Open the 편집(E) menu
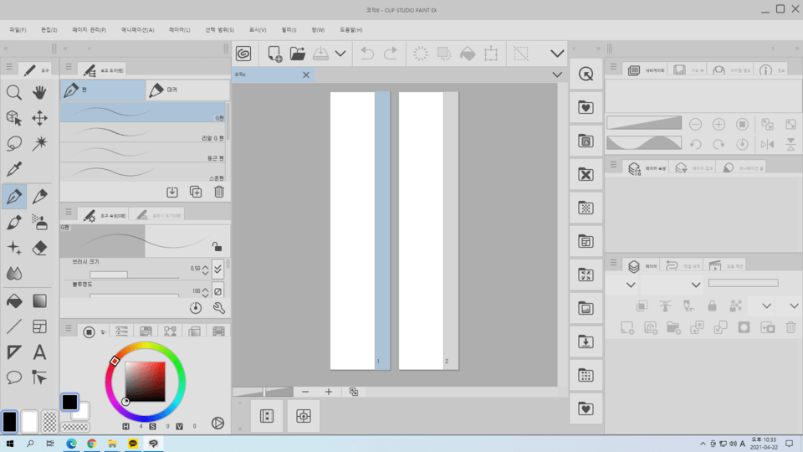This screenshot has height=452, width=803. coord(49,30)
